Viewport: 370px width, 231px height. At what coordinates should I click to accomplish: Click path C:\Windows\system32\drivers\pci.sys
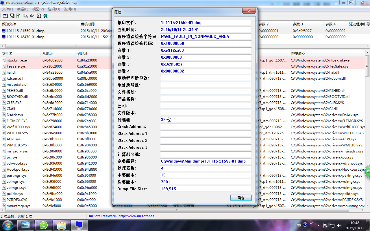[322, 157]
